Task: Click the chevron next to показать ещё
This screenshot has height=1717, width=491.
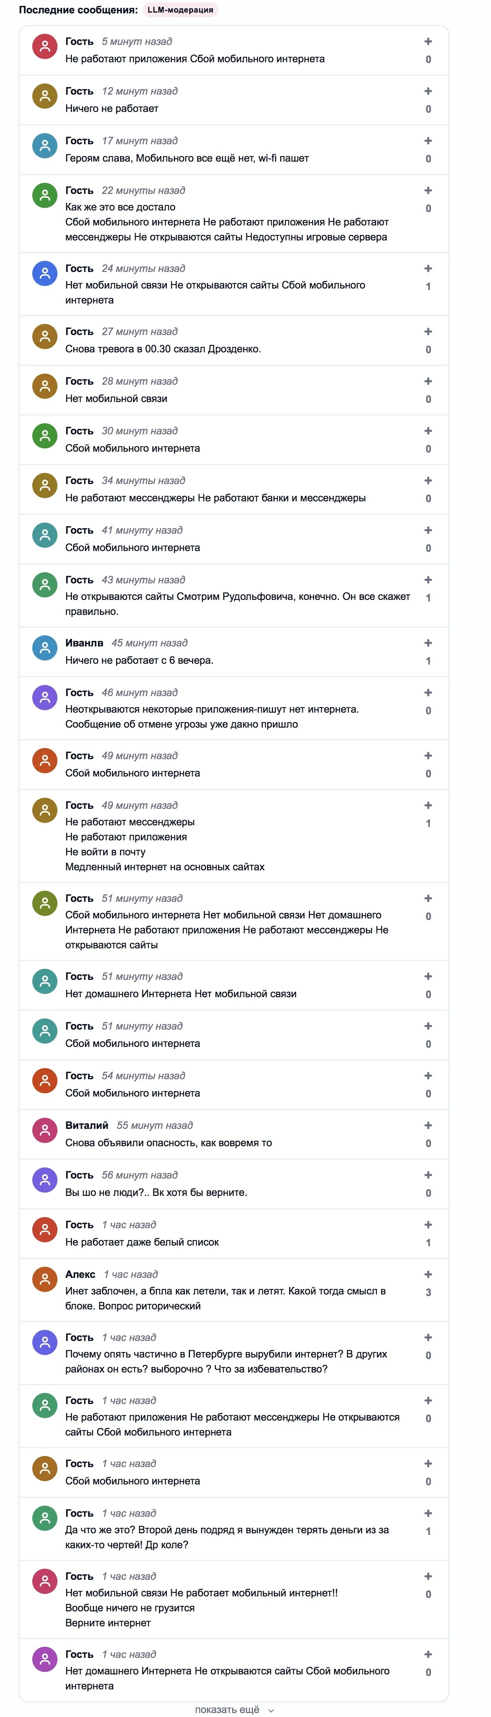Action: pos(271,1710)
